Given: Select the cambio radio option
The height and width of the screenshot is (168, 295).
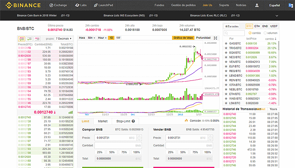Looking at the screenshot, I should click(250, 33).
